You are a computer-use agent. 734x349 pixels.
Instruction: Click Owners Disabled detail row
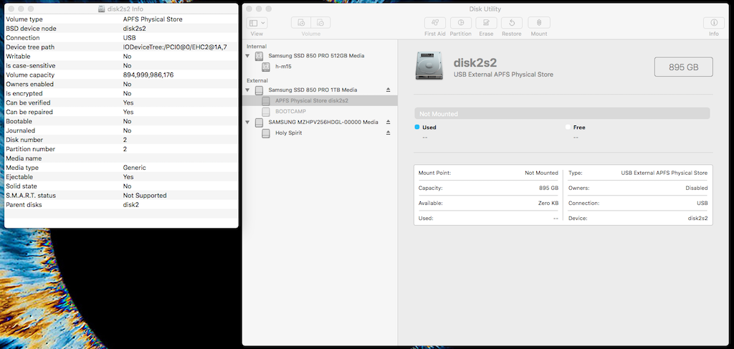coord(637,188)
